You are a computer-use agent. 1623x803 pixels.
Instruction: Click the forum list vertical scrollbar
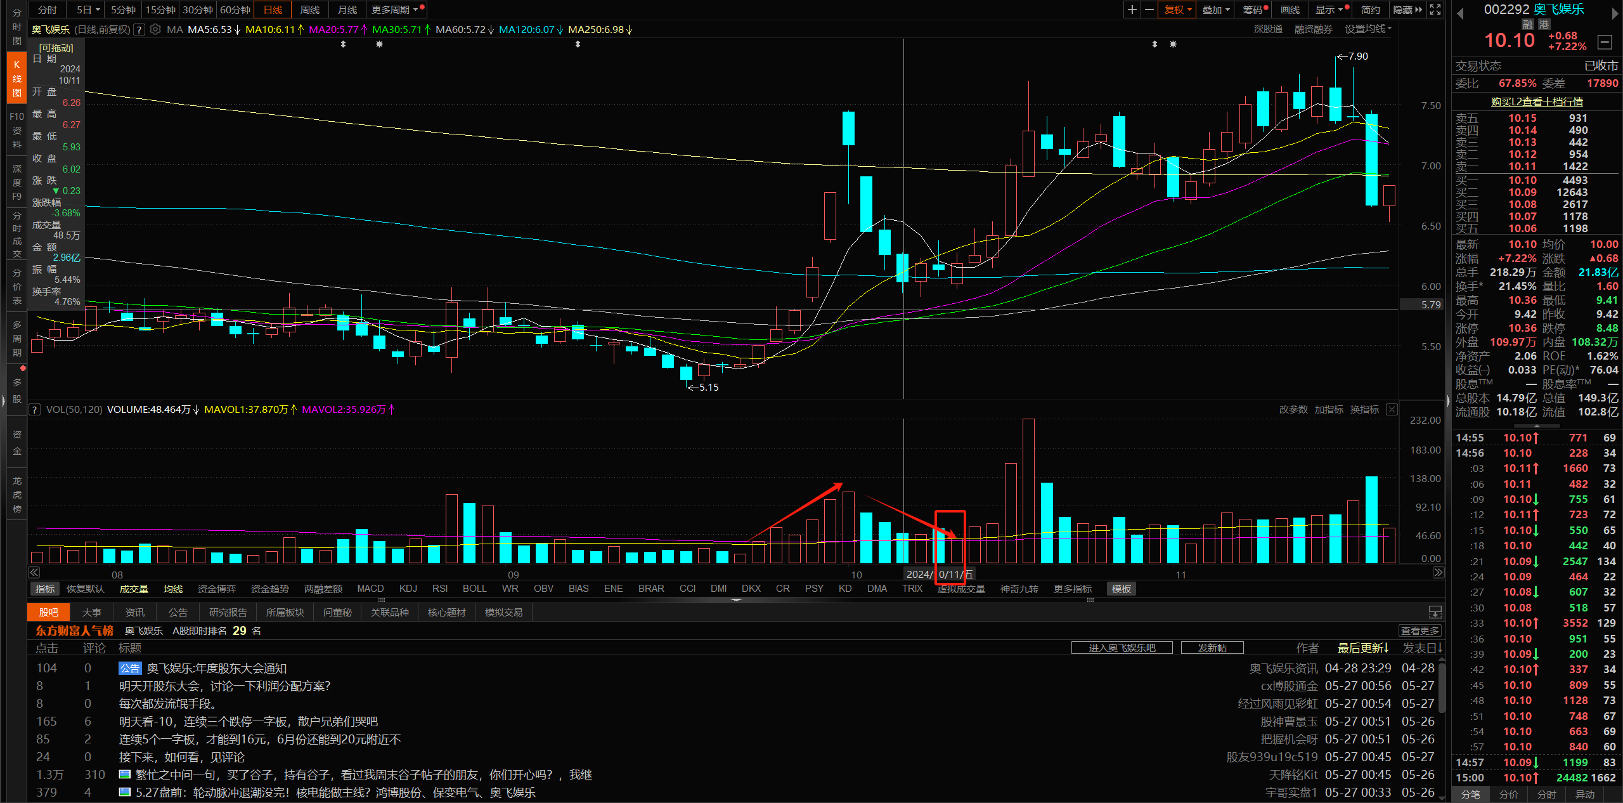(x=1442, y=688)
